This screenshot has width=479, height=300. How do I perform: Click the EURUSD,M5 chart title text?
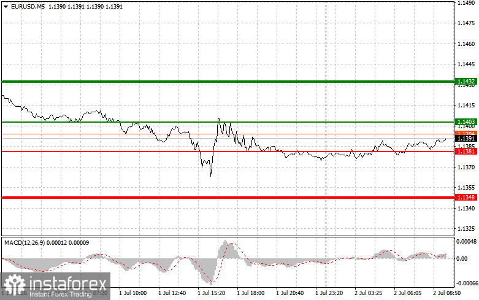click(x=28, y=6)
